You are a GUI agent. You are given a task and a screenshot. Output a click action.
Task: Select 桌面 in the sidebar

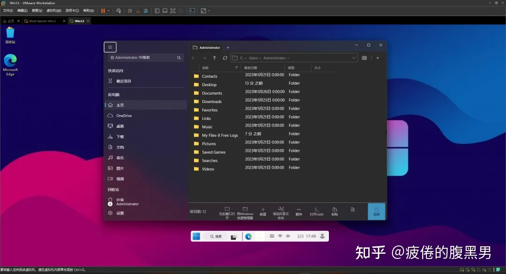(146, 126)
